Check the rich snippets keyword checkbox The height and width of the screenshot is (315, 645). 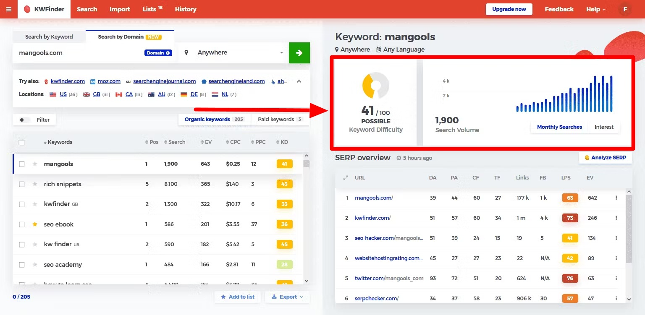point(22,184)
